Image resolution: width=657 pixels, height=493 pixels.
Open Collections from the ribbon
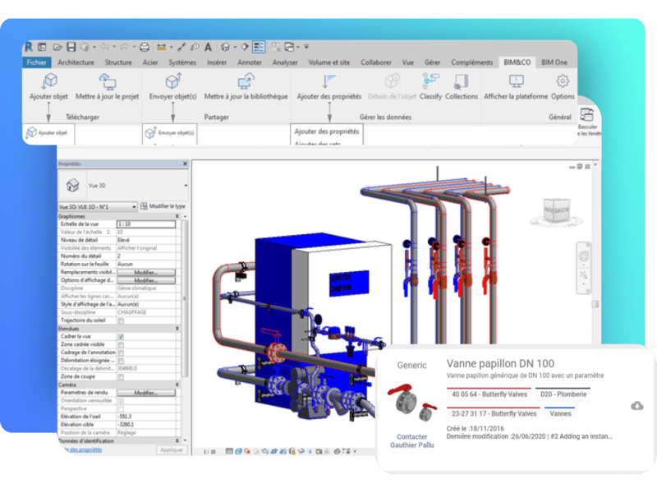[460, 89]
